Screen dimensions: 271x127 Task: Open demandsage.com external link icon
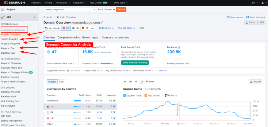[x=102, y=22]
